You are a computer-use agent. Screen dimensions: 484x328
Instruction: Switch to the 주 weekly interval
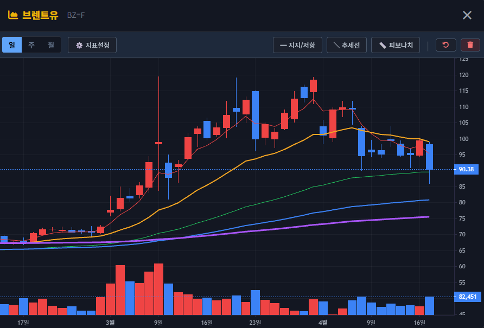click(x=31, y=45)
